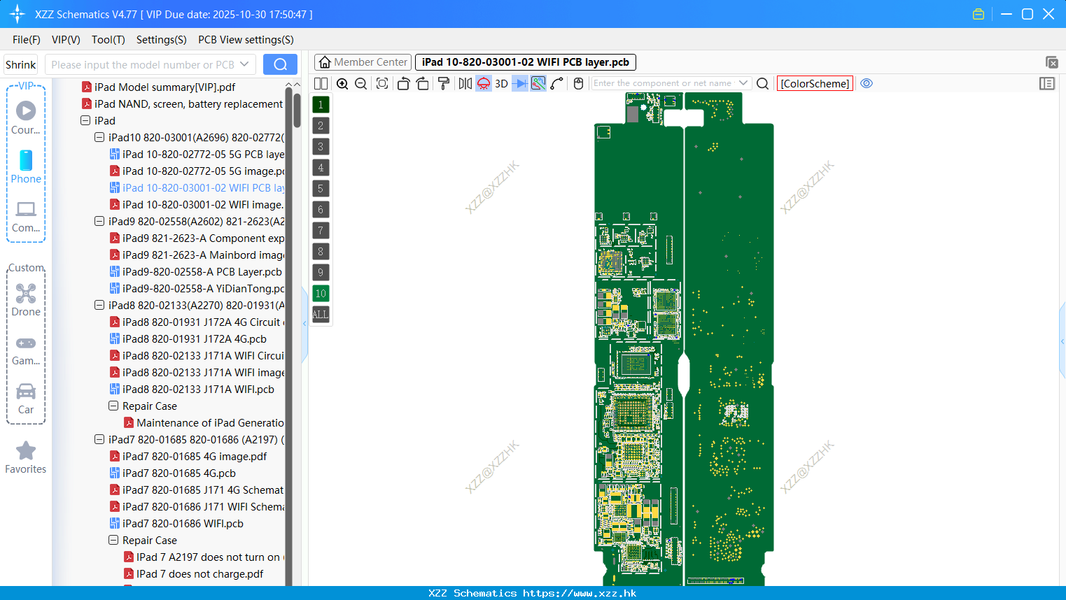Show PCB layer 1

[x=321, y=104]
